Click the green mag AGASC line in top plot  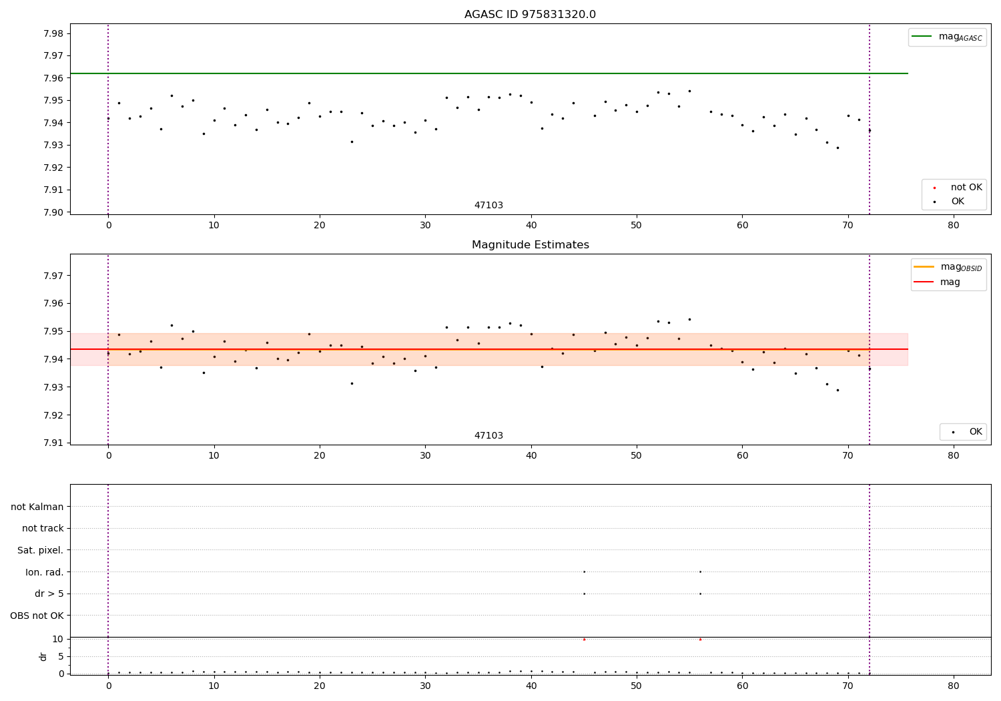(x=488, y=73)
